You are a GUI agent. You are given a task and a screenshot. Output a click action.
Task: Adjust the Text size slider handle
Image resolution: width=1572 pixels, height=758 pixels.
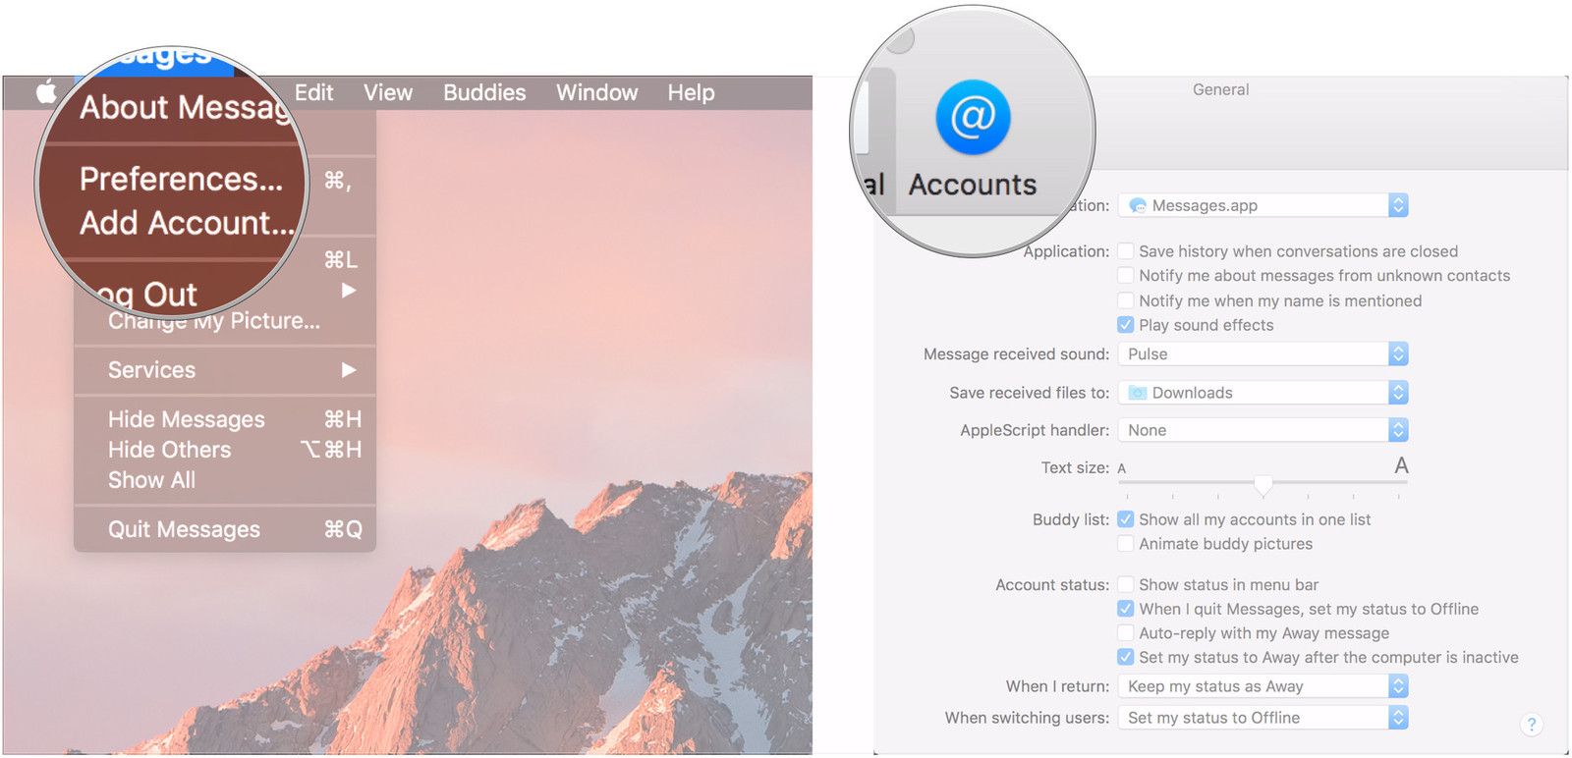click(x=1263, y=484)
